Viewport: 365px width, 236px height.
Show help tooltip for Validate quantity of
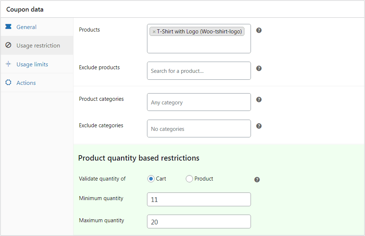click(x=257, y=179)
